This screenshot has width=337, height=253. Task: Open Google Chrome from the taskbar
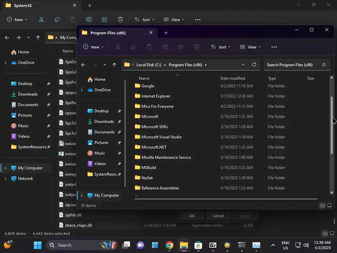169,245
